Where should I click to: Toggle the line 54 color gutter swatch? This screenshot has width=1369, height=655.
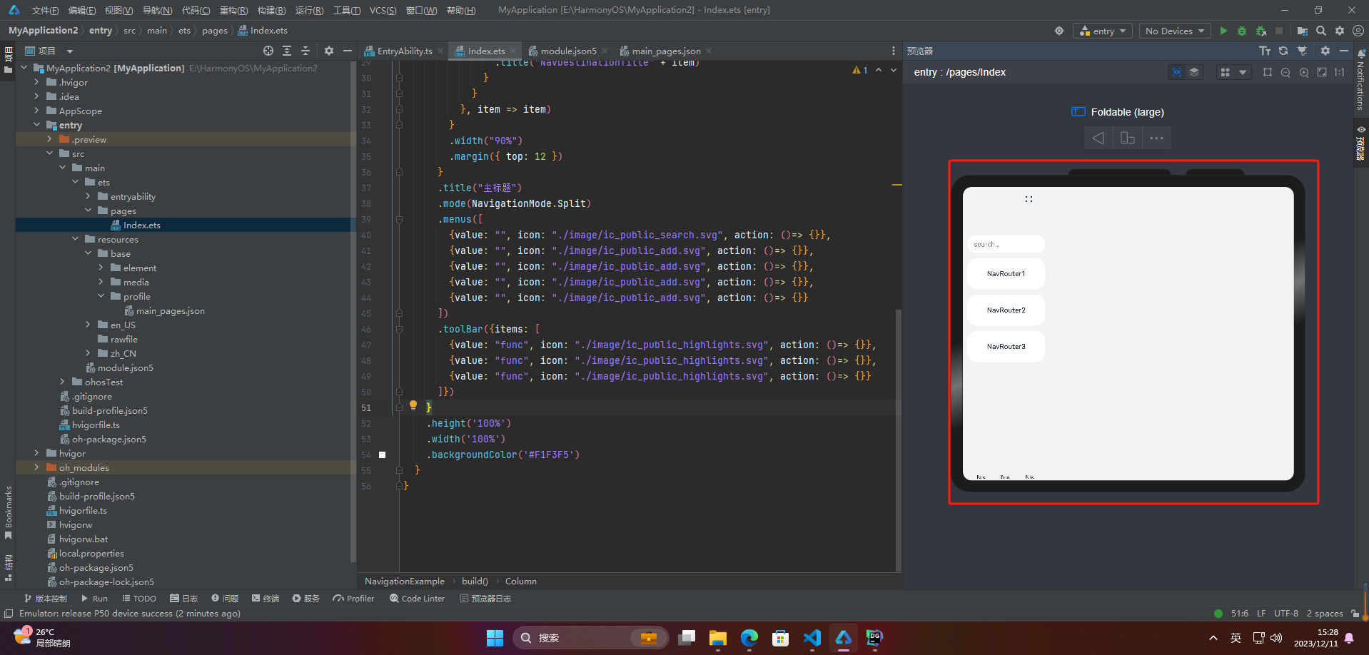pyautogui.click(x=382, y=455)
